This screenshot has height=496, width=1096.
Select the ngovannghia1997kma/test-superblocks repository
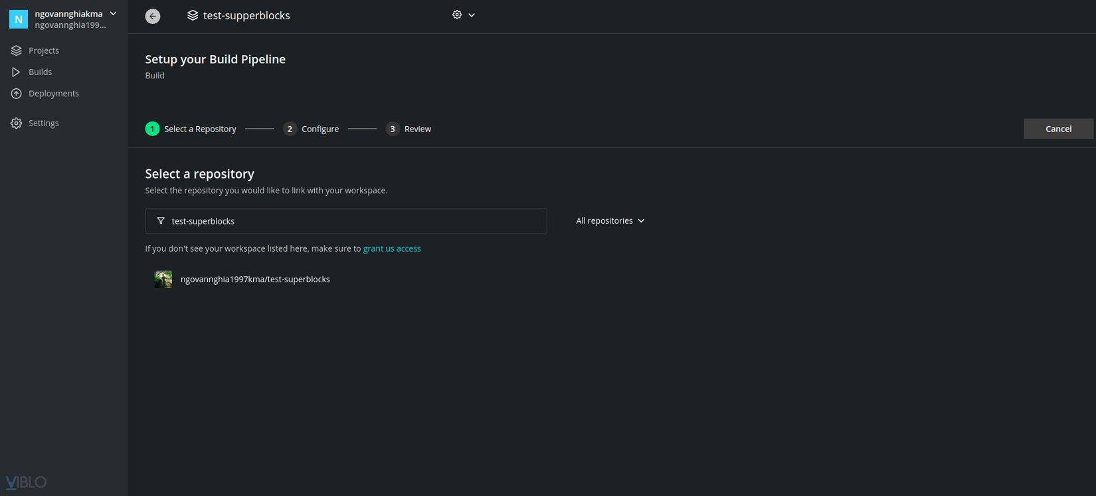[x=255, y=280]
